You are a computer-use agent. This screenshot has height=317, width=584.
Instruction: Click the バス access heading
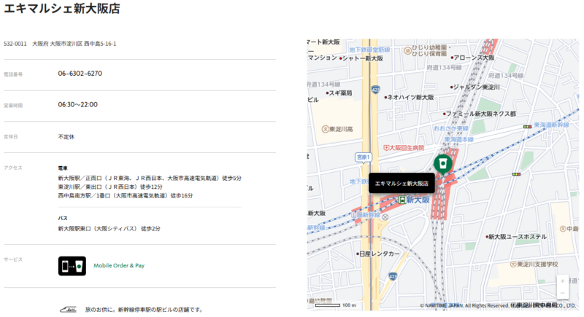(x=63, y=218)
